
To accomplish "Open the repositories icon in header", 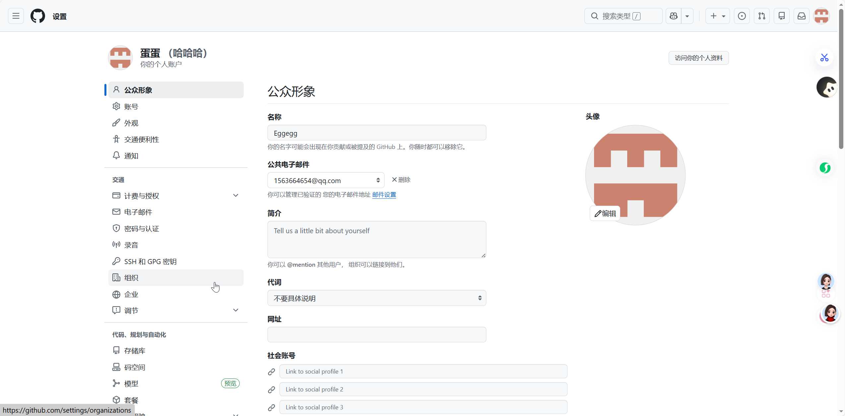I will (781, 16).
